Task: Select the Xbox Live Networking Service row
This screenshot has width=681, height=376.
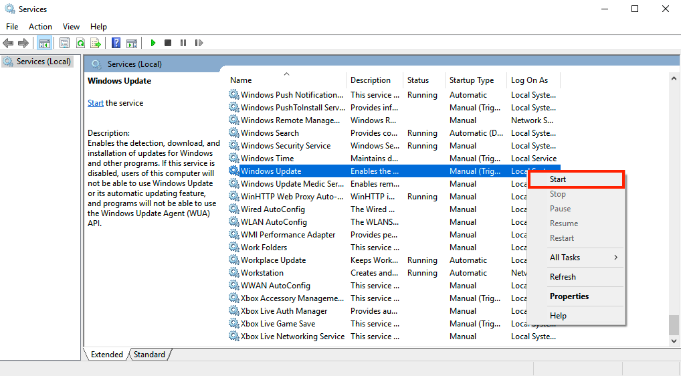Action: click(x=394, y=336)
